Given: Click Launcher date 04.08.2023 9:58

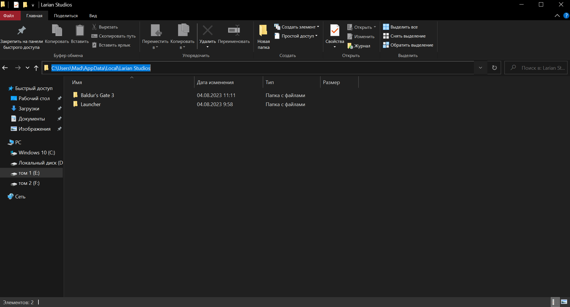Looking at the screenshot, I should click(215, 104).
